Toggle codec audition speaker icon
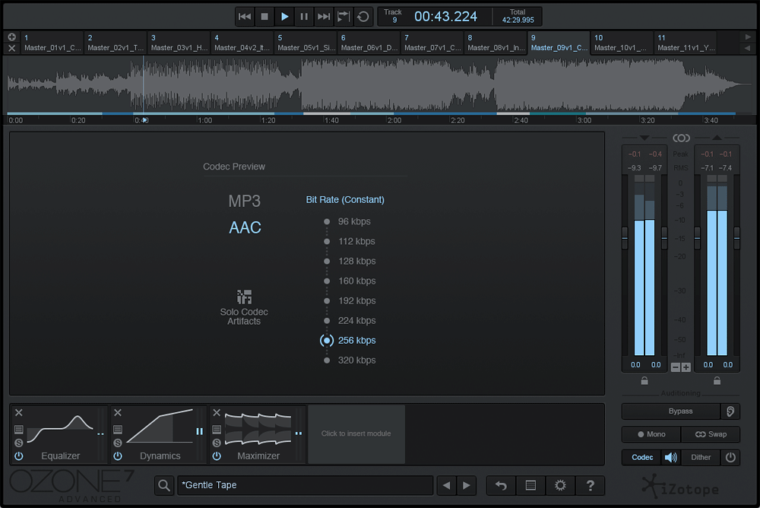The height and width of the screenshot is (508, 760). [671, 457]
